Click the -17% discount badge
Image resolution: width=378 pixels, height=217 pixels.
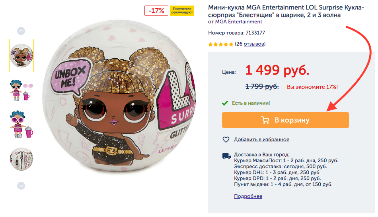click(x=156, y=11)
